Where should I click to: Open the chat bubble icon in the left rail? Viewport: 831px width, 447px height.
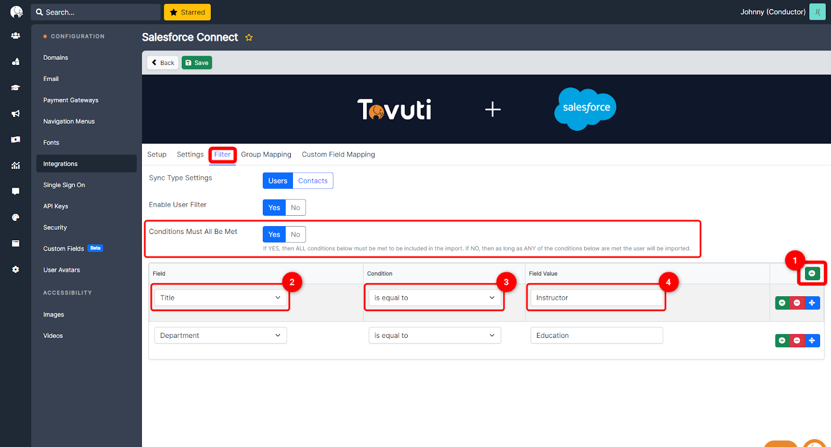click(16, 191)
